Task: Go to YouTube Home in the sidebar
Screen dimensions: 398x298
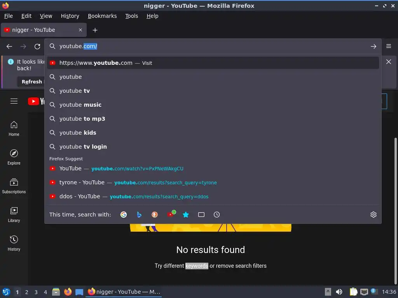Action: 14,129
